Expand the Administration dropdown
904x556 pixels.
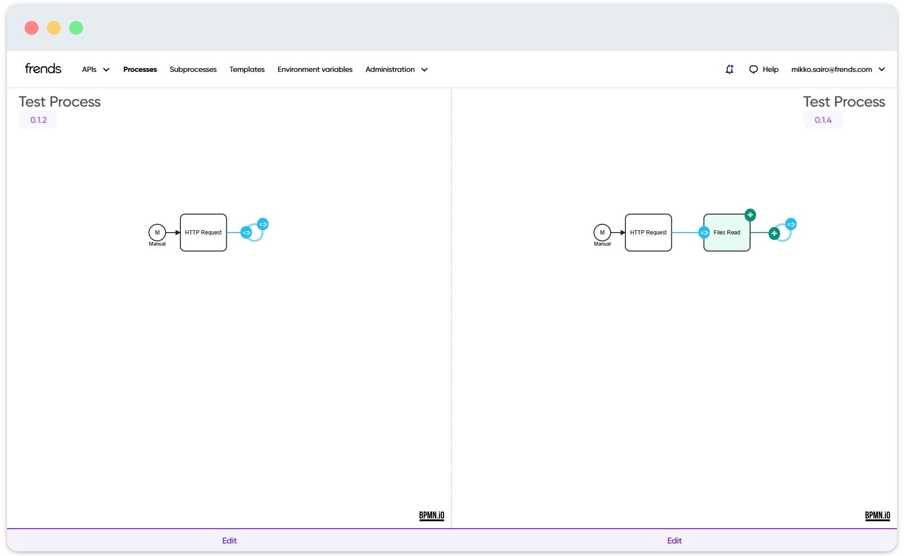(396, 69)
